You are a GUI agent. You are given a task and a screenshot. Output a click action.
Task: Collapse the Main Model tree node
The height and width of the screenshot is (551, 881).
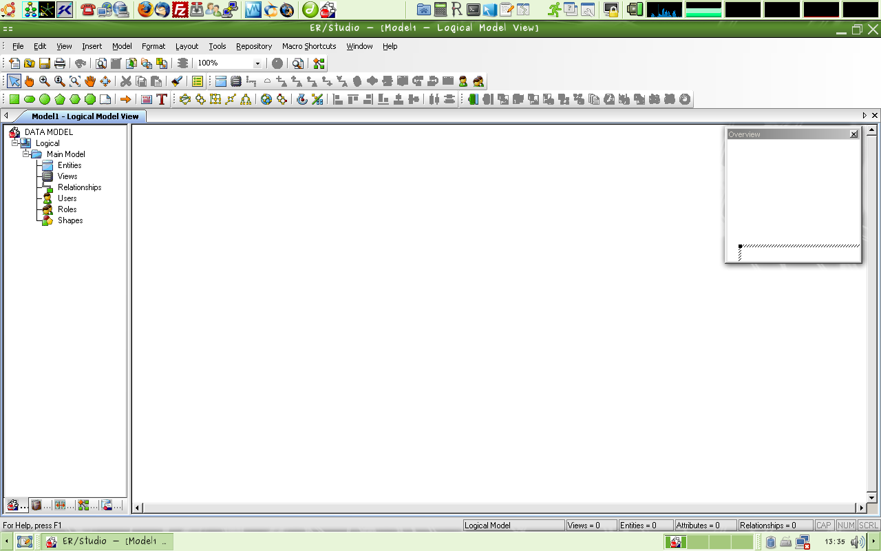(25, 154)
